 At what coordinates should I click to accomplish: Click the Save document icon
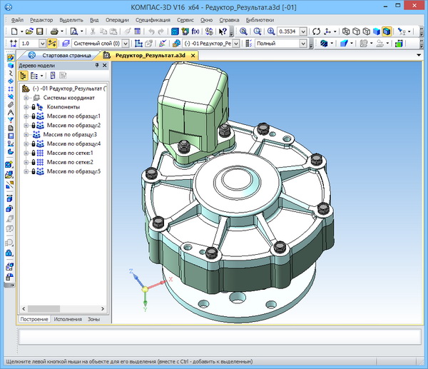(x=41, y=32)
